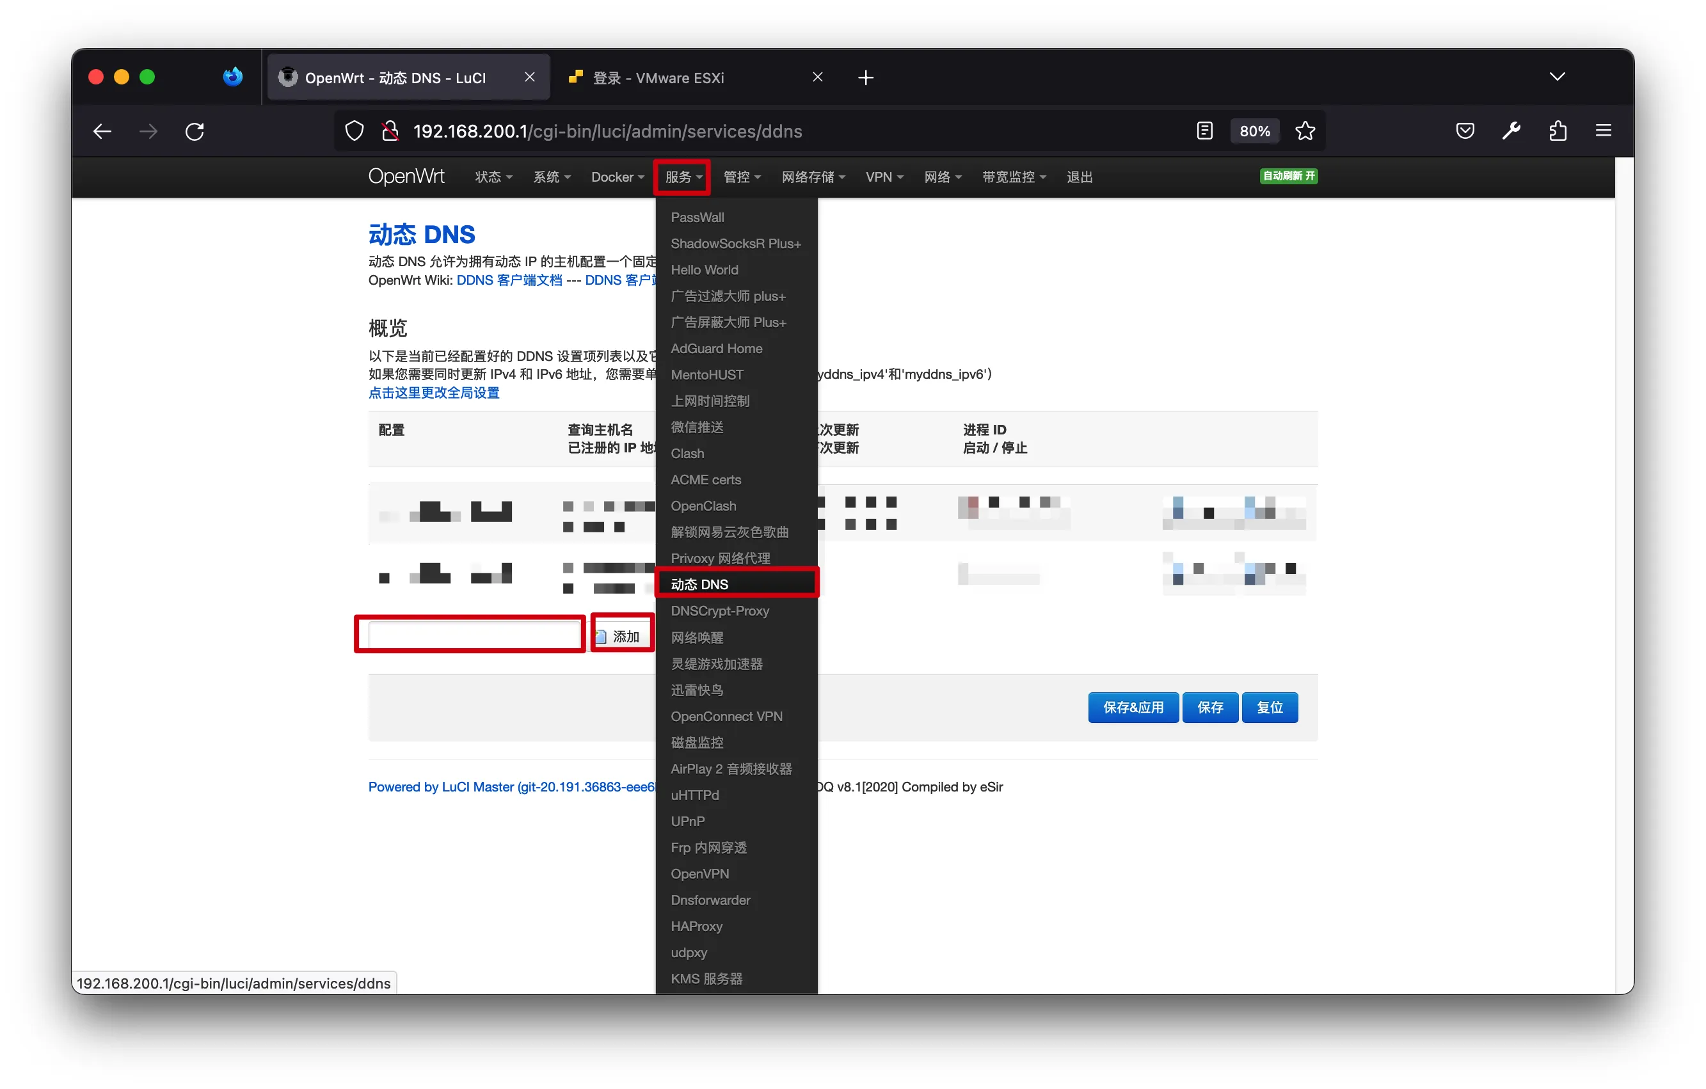Click the 保存 button
The image size is (1706, 1089).
pos(1209,707)
